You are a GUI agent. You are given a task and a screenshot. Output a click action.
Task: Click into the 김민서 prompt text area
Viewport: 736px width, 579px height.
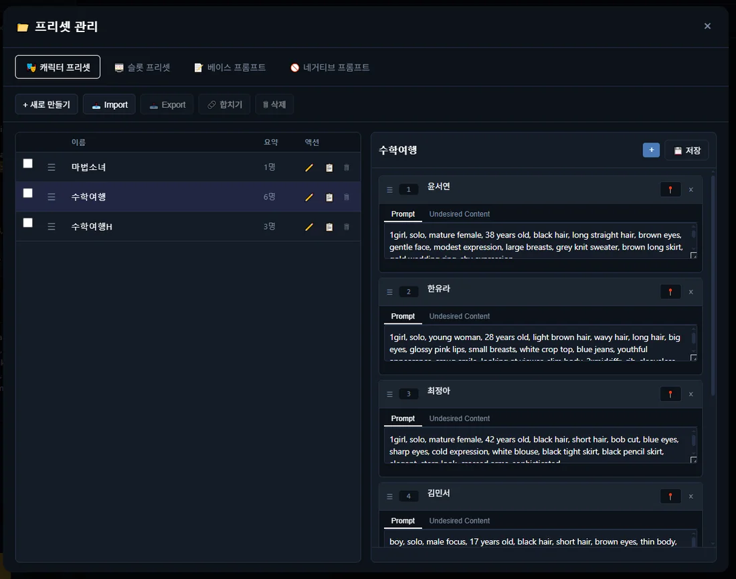[x=540, y=539]
